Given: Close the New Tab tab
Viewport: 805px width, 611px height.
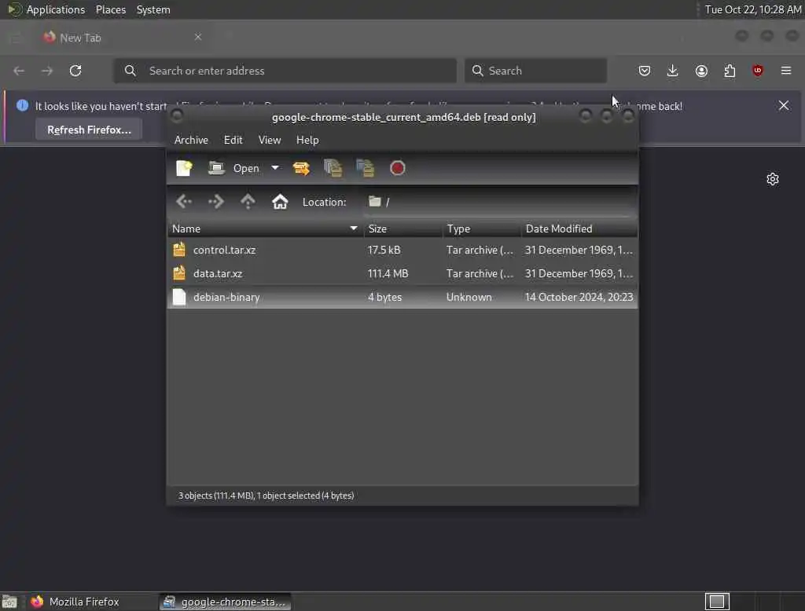Looking at the screenshot, I should point(197,37).
